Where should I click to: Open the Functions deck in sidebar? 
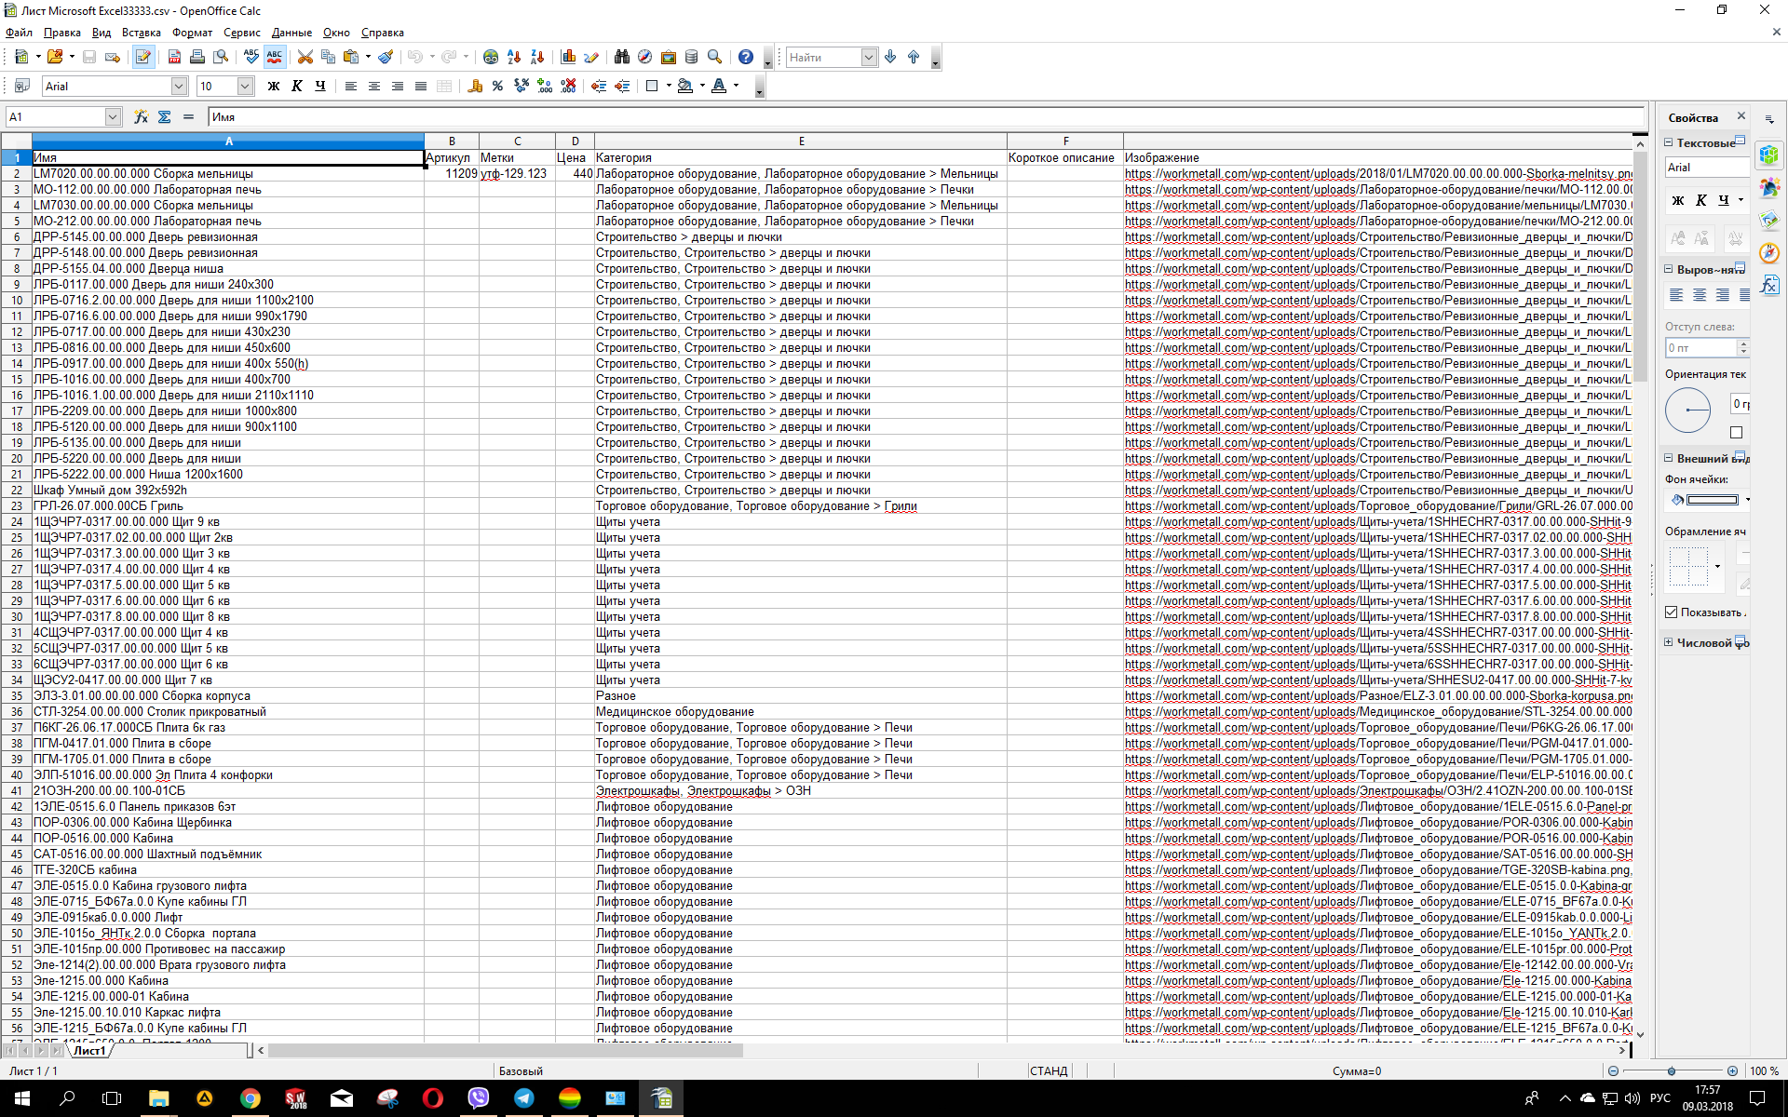click(x=1769, y=286)
